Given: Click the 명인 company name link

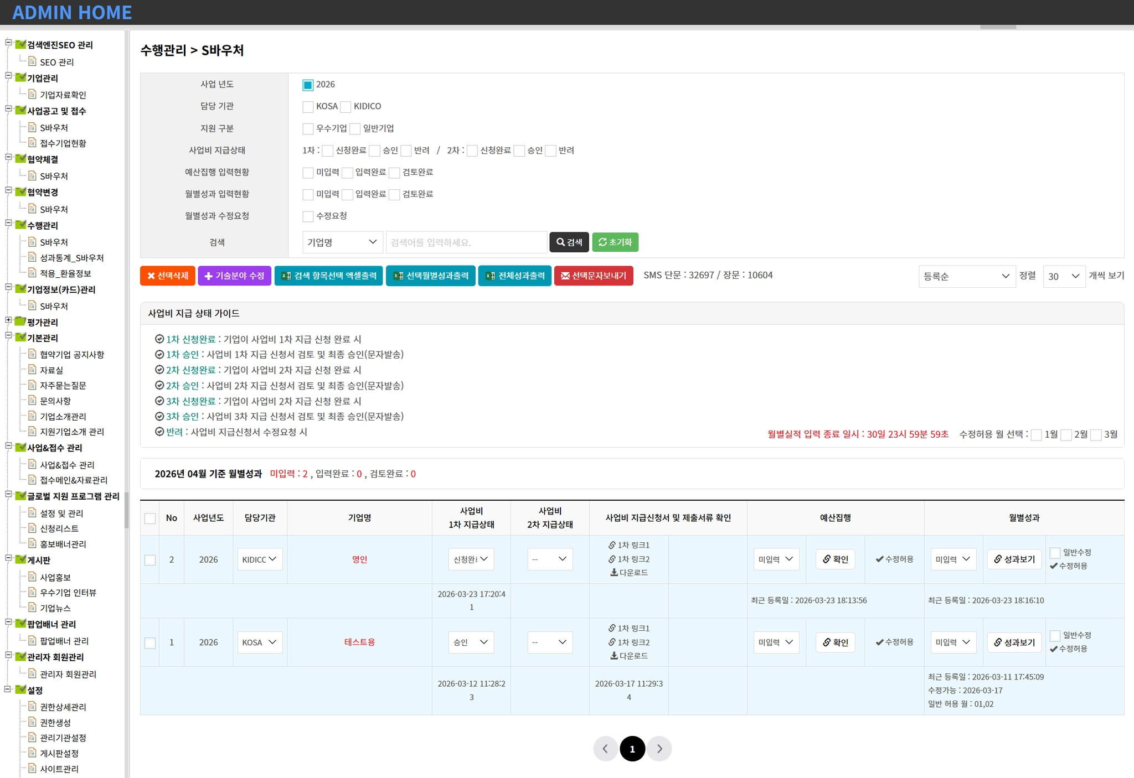Looking at the screenshot, I should pyautogui.click(x=359, y=559).
